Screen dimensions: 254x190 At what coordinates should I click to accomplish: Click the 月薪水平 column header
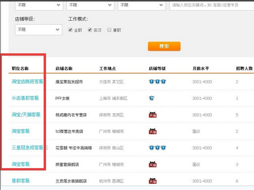(201, 68)
